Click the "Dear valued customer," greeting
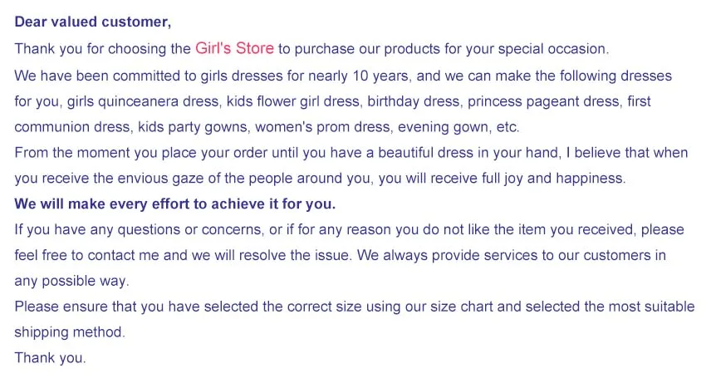 pos(92,21)
